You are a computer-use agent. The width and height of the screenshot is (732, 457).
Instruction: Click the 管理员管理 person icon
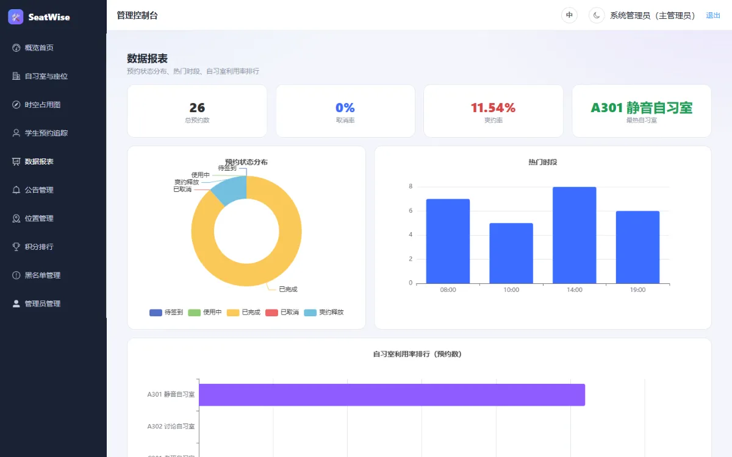click(16, 303)
